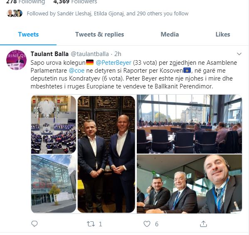Screen dimensions: 249x235
Task: Like the tweet with heart icon
Action: 147,224
